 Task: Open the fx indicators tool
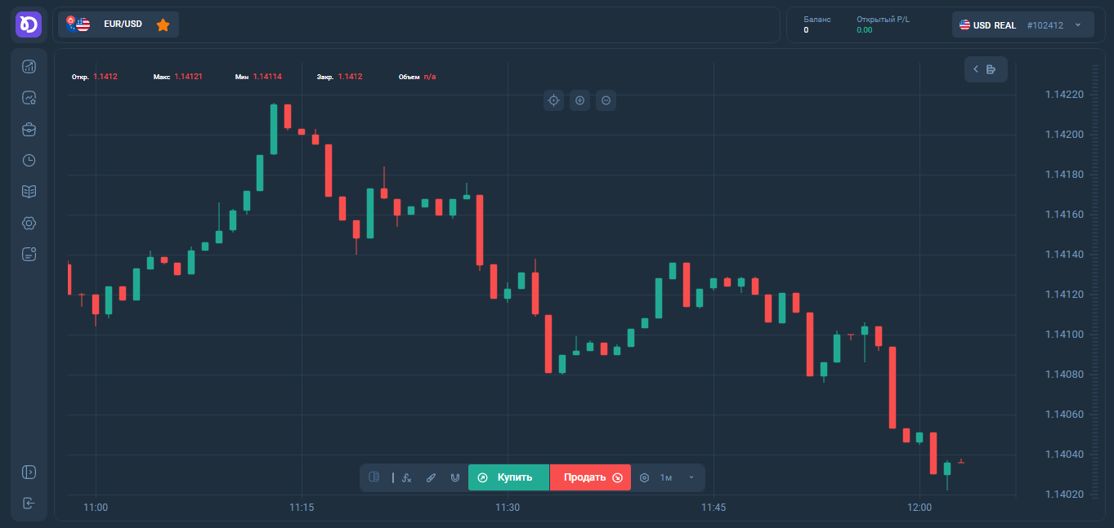point(406,477)
